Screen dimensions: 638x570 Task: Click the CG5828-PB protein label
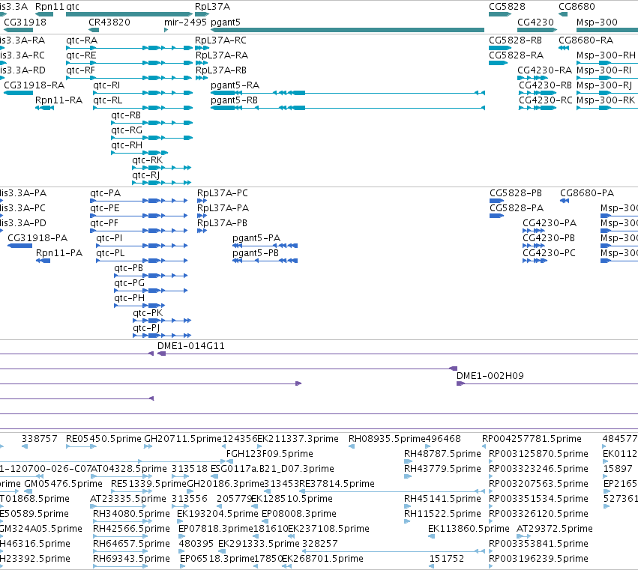(x=516, y=193)
